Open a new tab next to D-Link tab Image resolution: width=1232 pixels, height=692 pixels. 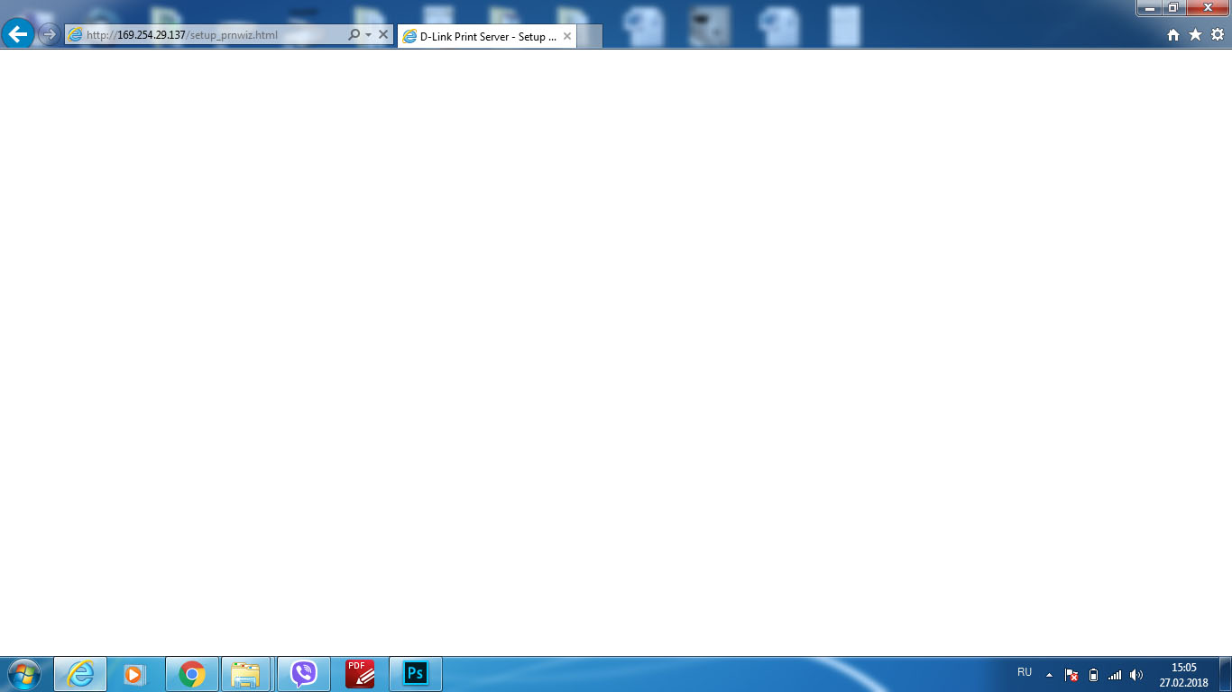click(590, 37)
